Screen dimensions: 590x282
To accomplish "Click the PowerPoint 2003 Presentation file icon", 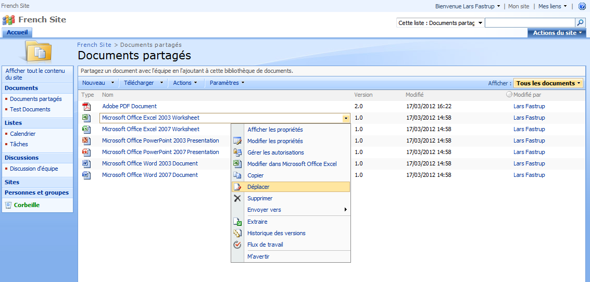I will [x=87, y=141].
